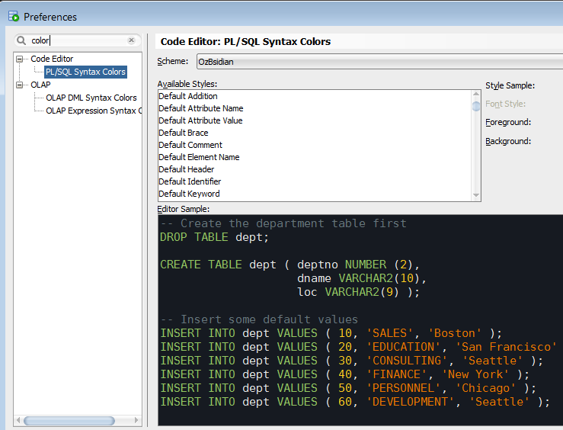
Task: Click the 'FINANCE' string in sample
Action: (x=396, y=374)
